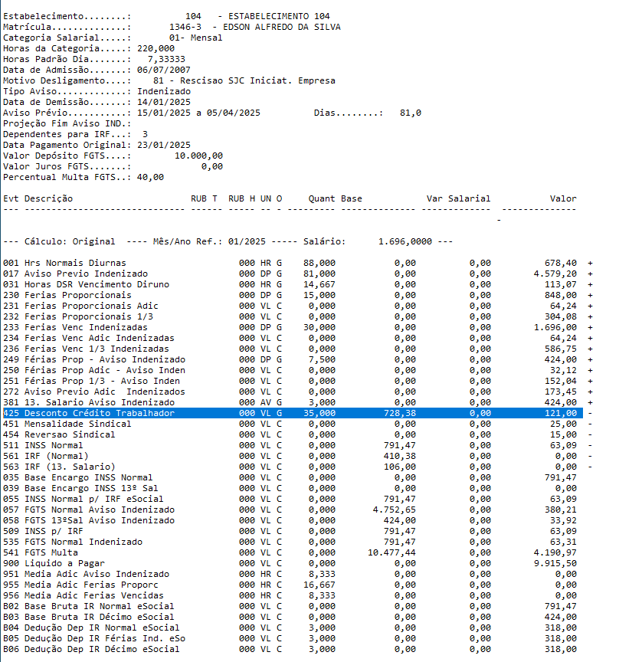Select the 13. Salario Aviso Indenizado row
619x662 pixels.
click(84, 402)
